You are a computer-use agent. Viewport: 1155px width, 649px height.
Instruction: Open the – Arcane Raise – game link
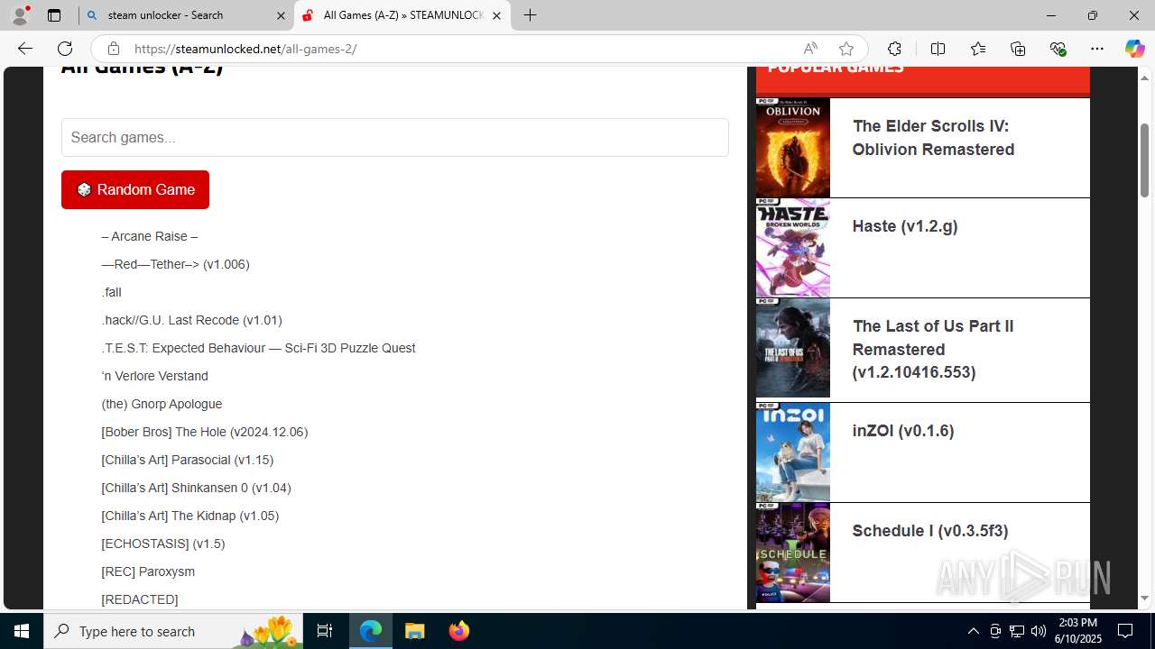pyautogui.click(x=150, y=236)
